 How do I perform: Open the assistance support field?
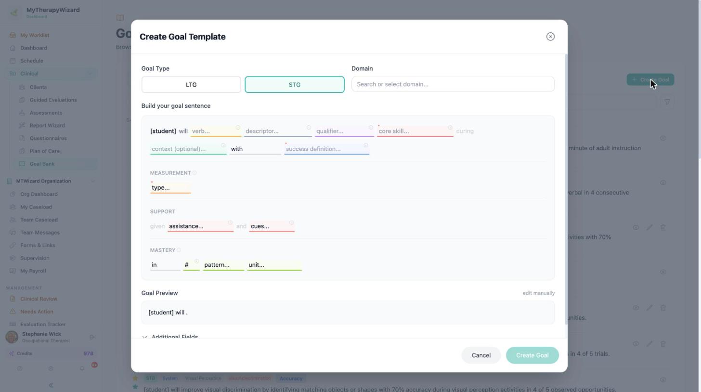pyautogui.click(x=200, y=226)
